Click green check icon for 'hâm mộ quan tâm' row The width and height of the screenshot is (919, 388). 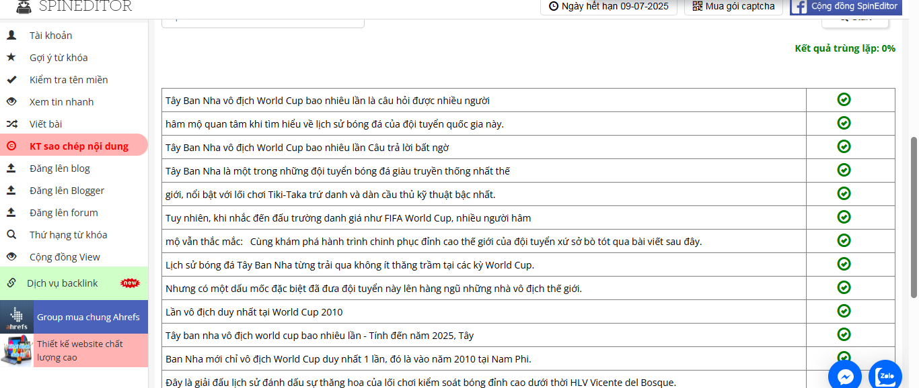coord(844,123)
